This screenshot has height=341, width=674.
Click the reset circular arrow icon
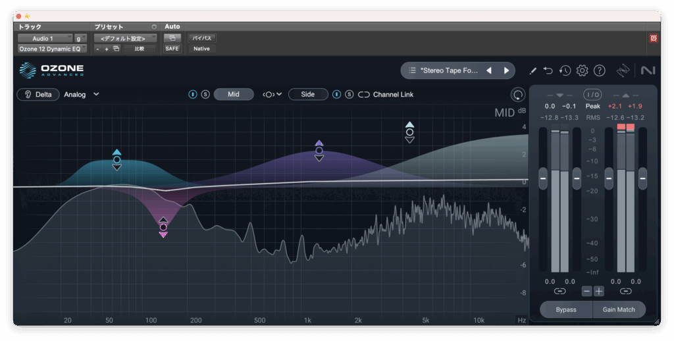[519, 95]
